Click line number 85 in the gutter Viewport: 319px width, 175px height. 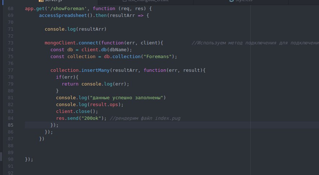pos(10,125)
